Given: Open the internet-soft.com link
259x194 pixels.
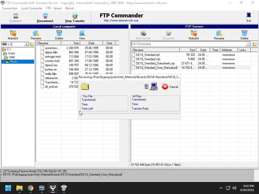Looking at the screenshot, I should tap(121, 20).
